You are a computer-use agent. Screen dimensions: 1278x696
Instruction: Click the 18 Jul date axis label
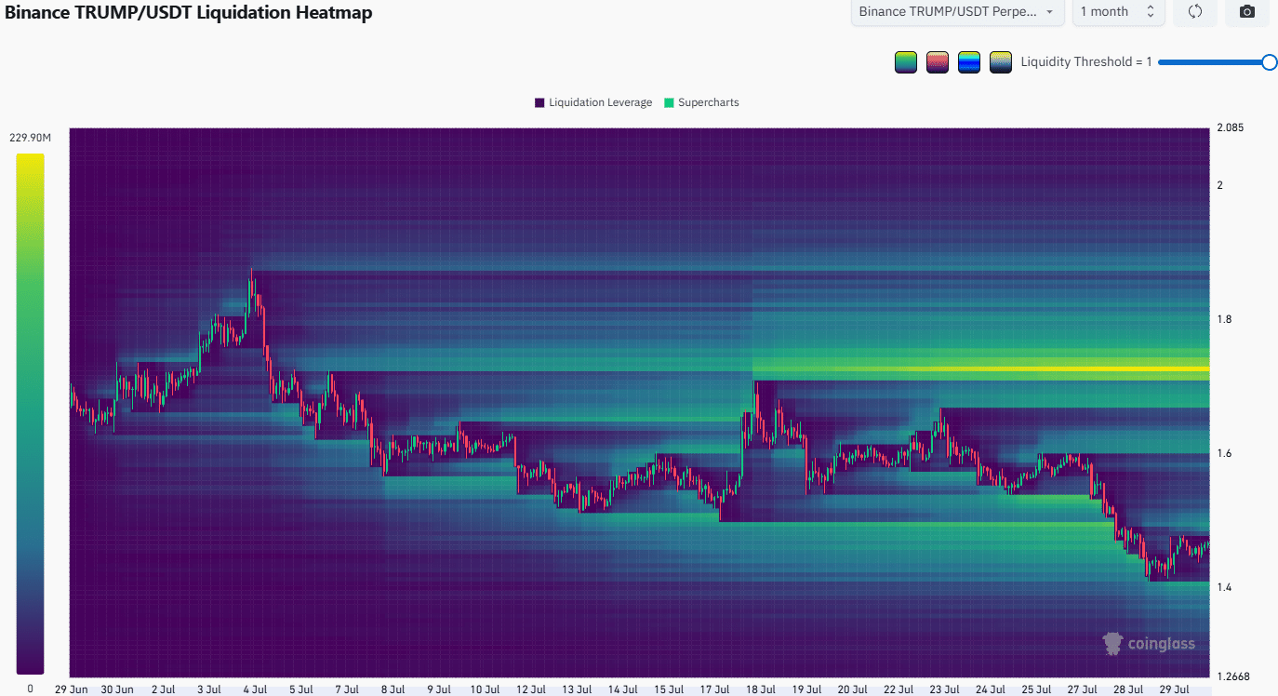[x=760, y=689]
